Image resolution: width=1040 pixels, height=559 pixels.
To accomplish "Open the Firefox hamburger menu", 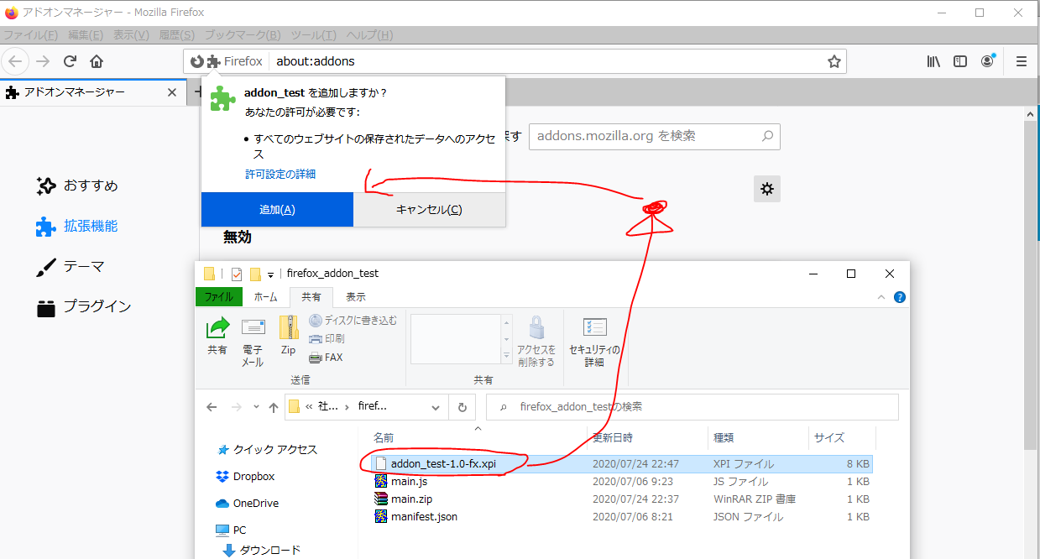I will click(x=1022, y=61).
